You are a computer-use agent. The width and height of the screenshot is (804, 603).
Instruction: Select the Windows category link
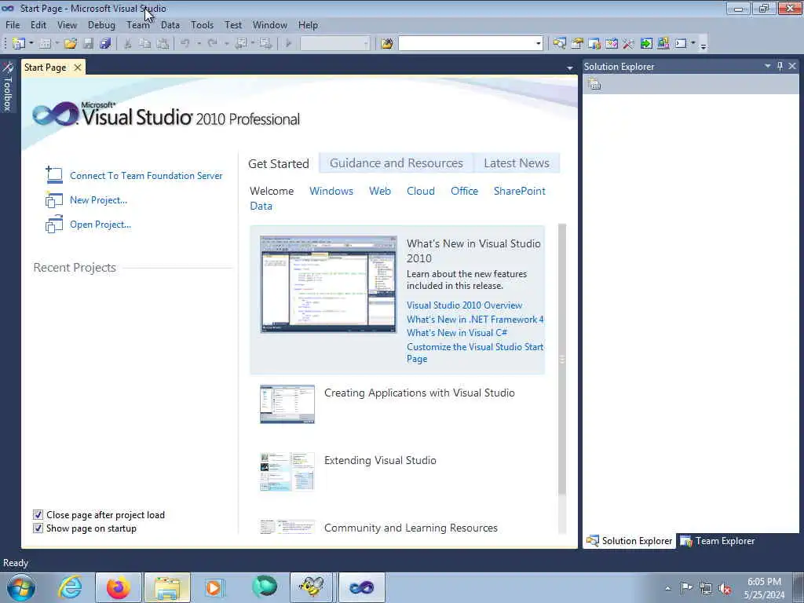331,191
